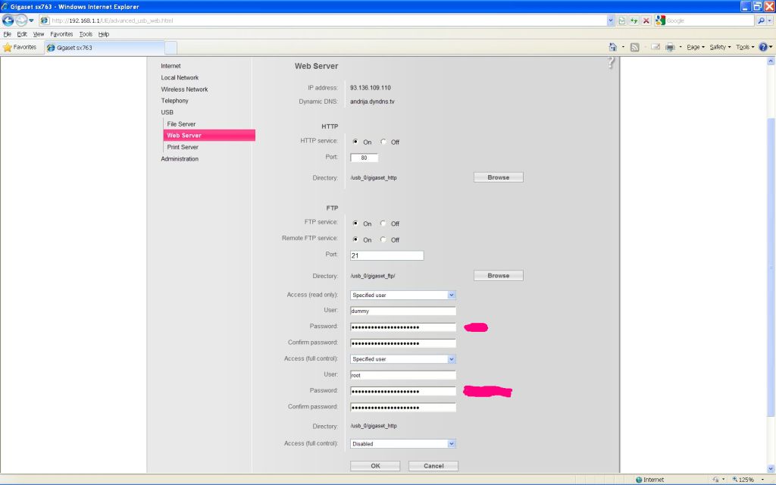
Task: Open the File menu
Action: 7,34
